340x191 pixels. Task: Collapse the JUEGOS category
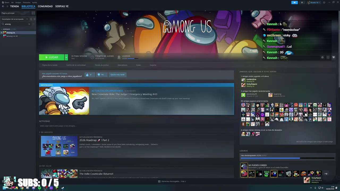tap(2, 29)
